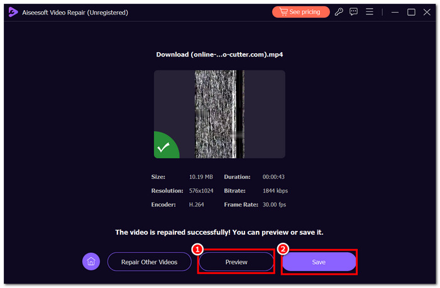Click the 576x1024 resolution value
The width and height of the screenshot is (440, 288).
tap(202, 191)
